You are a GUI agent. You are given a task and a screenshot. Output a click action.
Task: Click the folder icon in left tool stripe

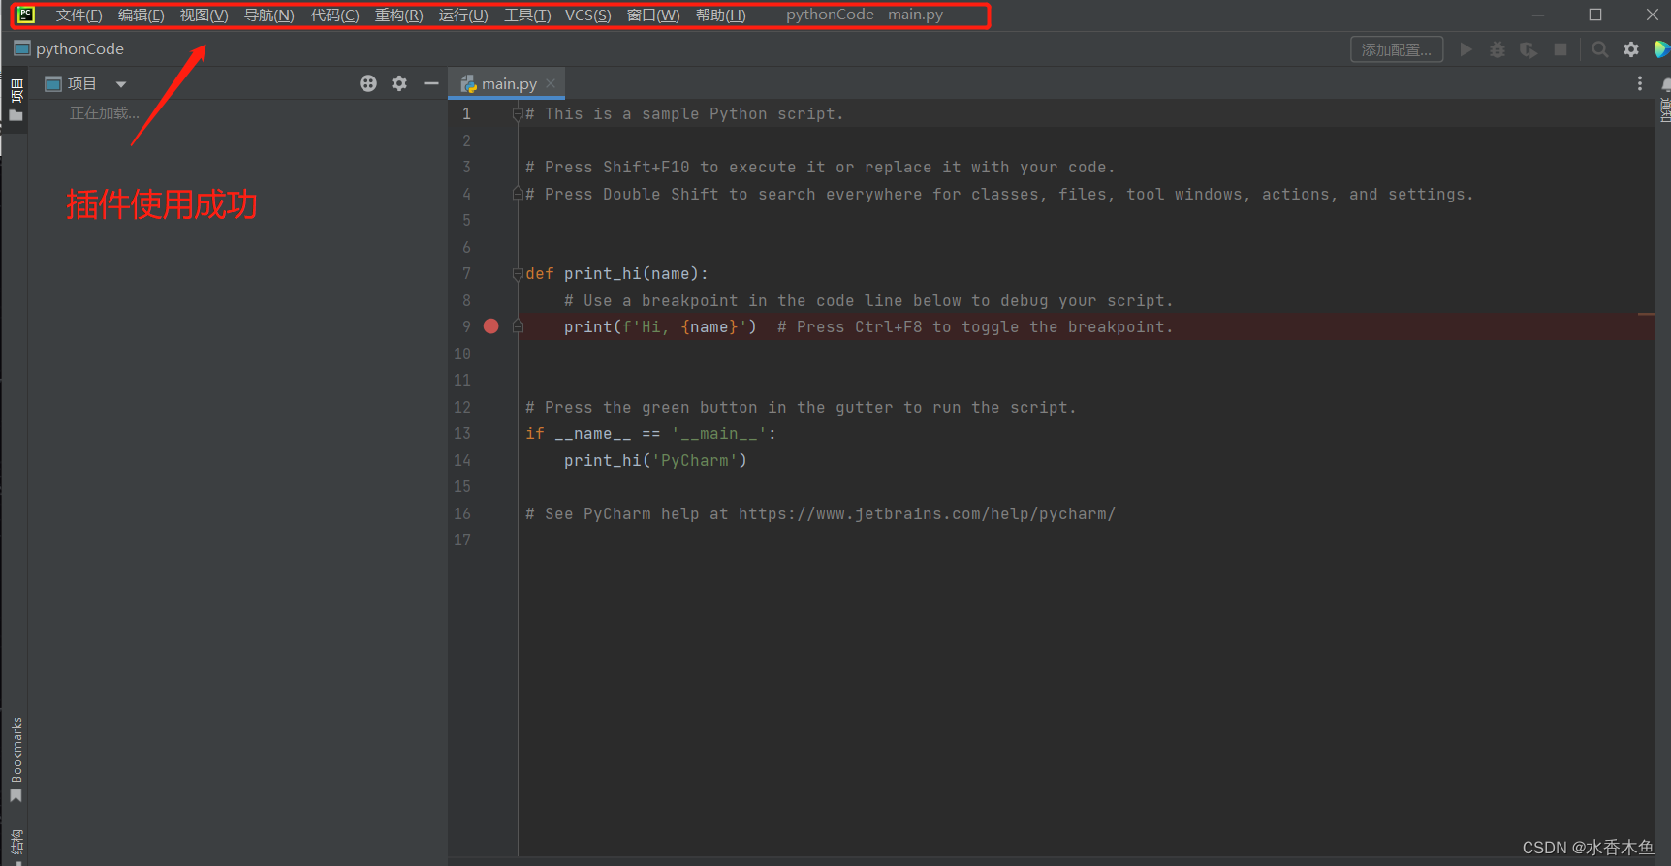[16, 115]
